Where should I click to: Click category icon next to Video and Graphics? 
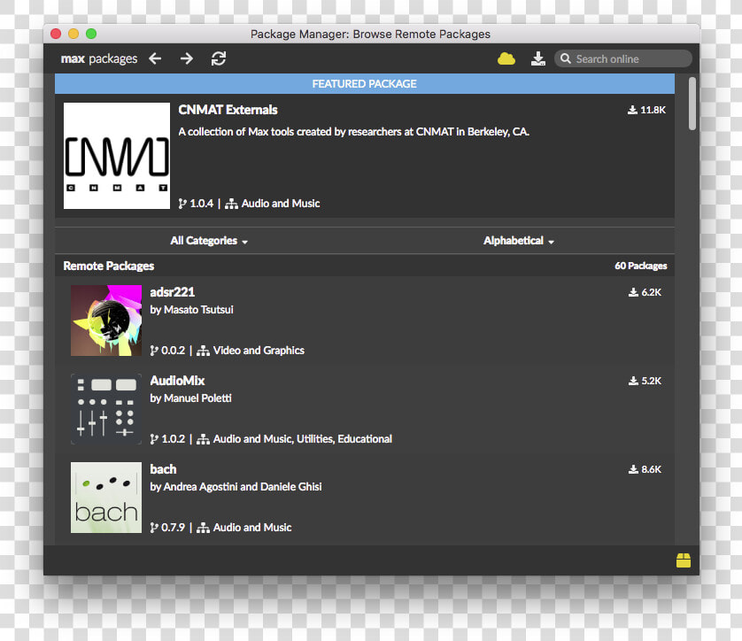203,351
